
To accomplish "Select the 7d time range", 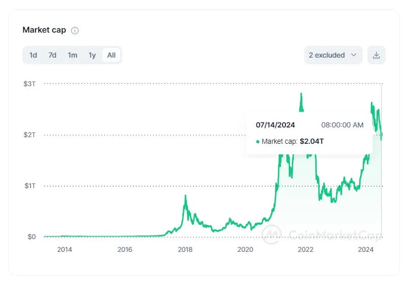I will 52,55.
